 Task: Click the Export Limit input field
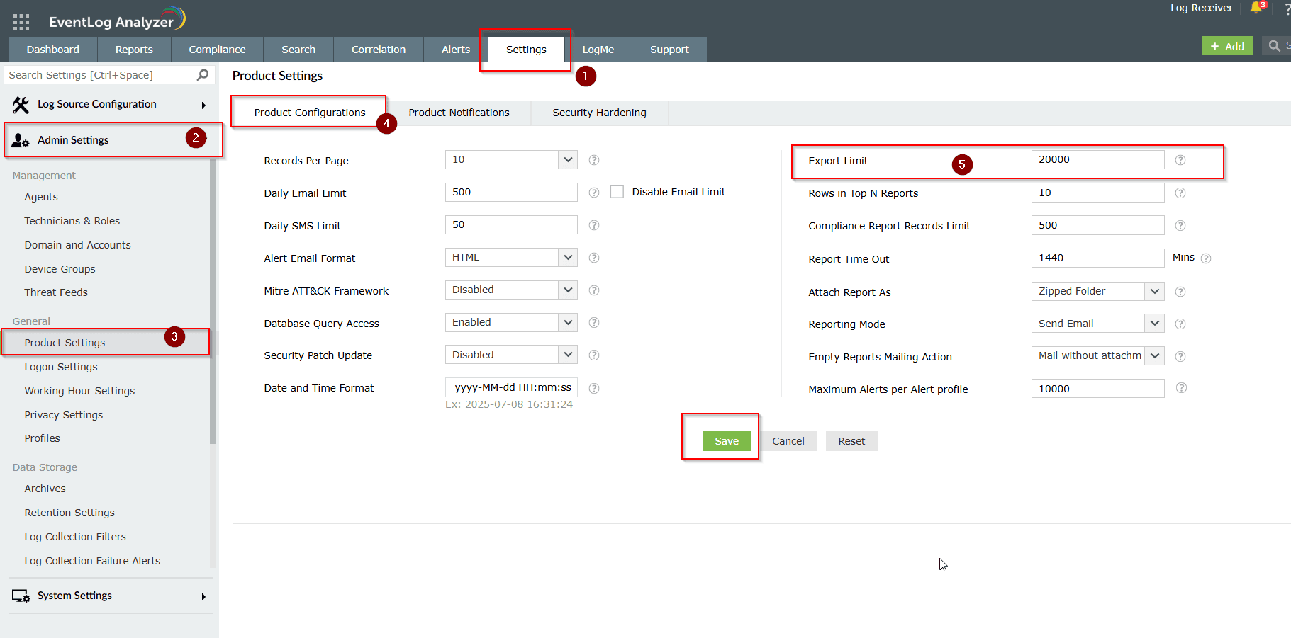point(1097,160)
